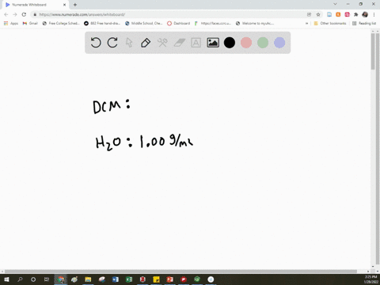The height and width of the screenshot is (285, 380).
Task: Open the Chrome profile avatar
Action: (x=365, y=14)
